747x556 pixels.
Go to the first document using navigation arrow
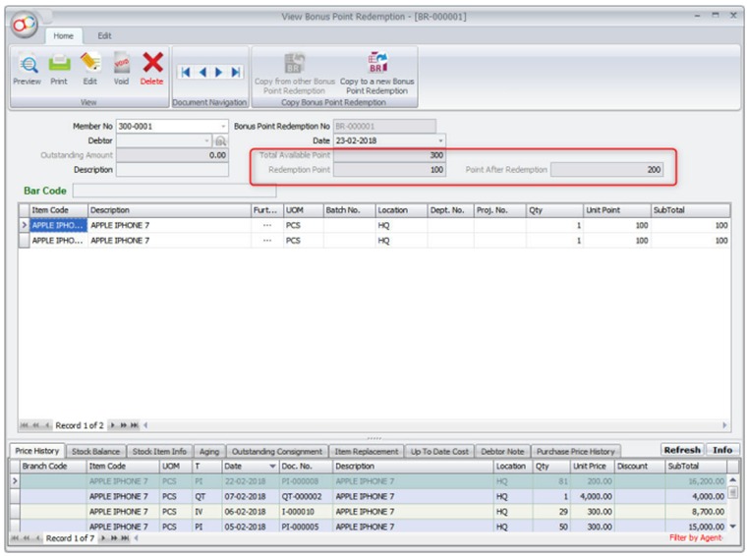coord(186,72)
